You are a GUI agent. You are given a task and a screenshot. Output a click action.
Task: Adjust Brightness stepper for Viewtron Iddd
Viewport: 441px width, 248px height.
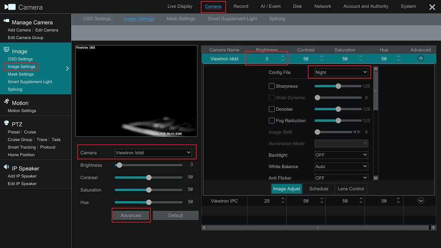pos(283,58)
